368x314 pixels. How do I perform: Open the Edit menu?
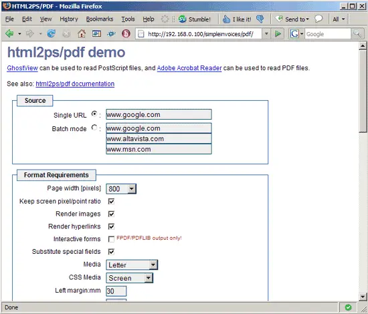tap(27, 19)
